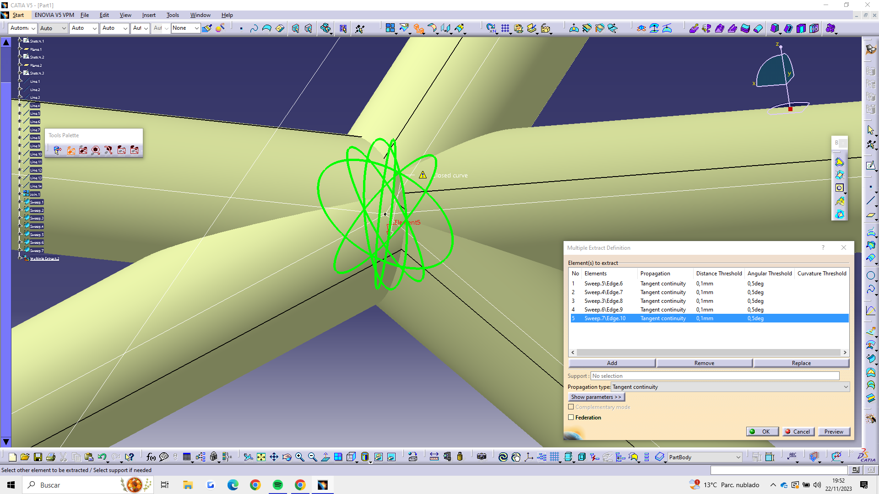Click the Formula f(x) icon

pyautogui.click(x=151, y=457)
